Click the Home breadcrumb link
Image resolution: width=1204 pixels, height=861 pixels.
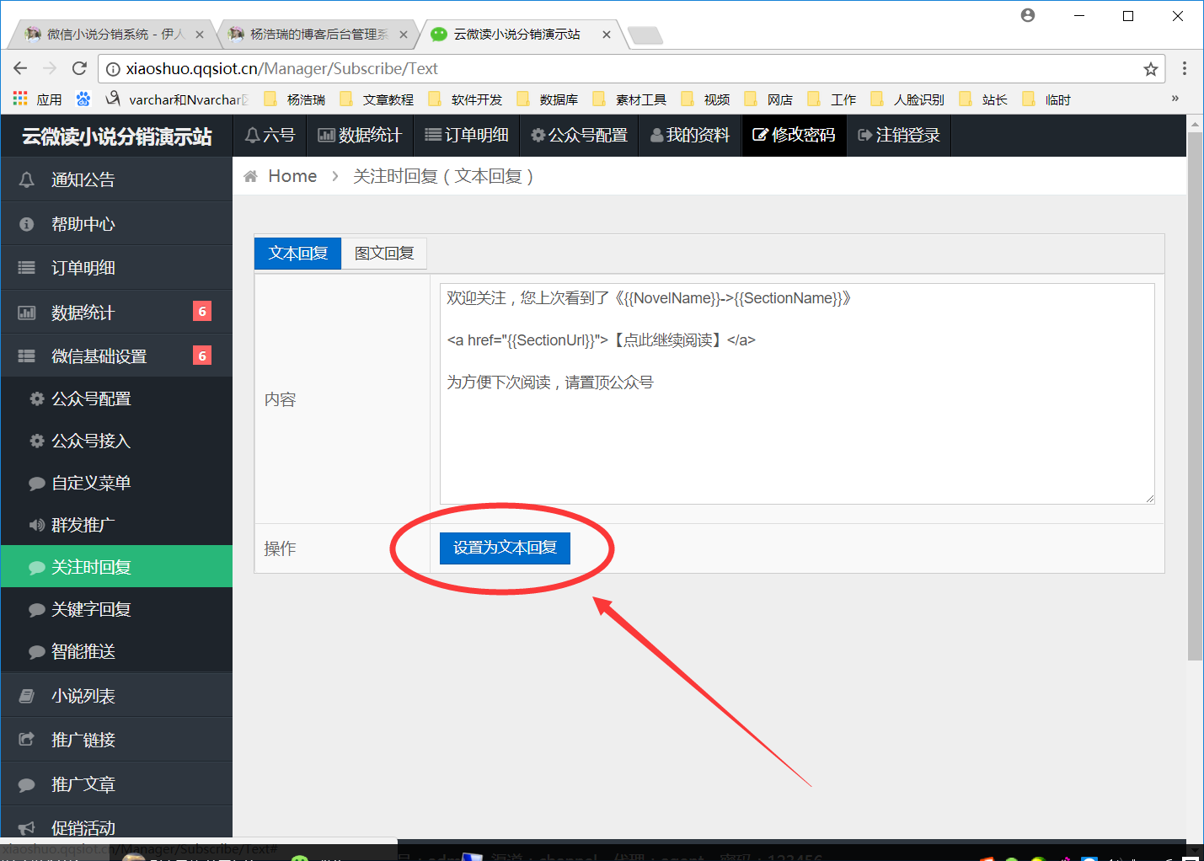292,176
